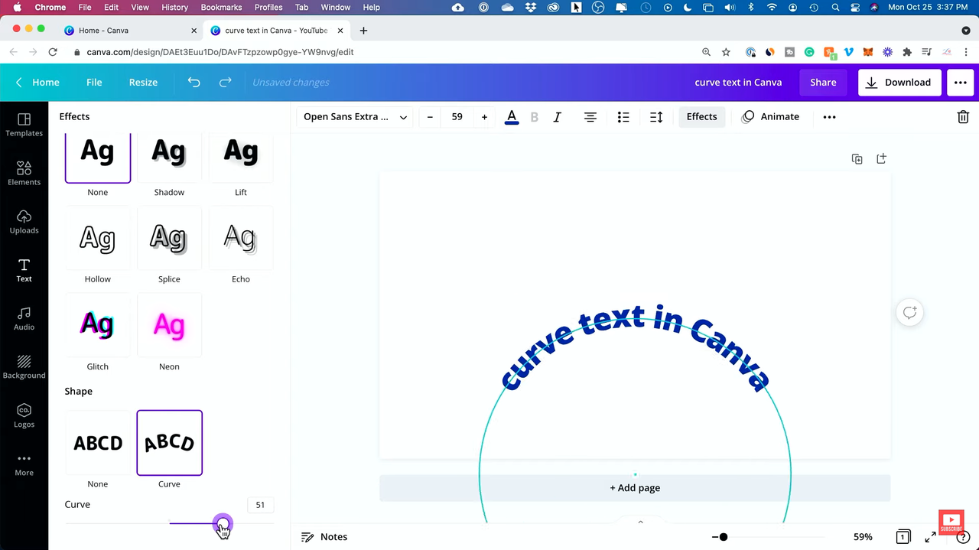Toggle italic text formatting
979x550 pixels.
click(x=557, y=117)
